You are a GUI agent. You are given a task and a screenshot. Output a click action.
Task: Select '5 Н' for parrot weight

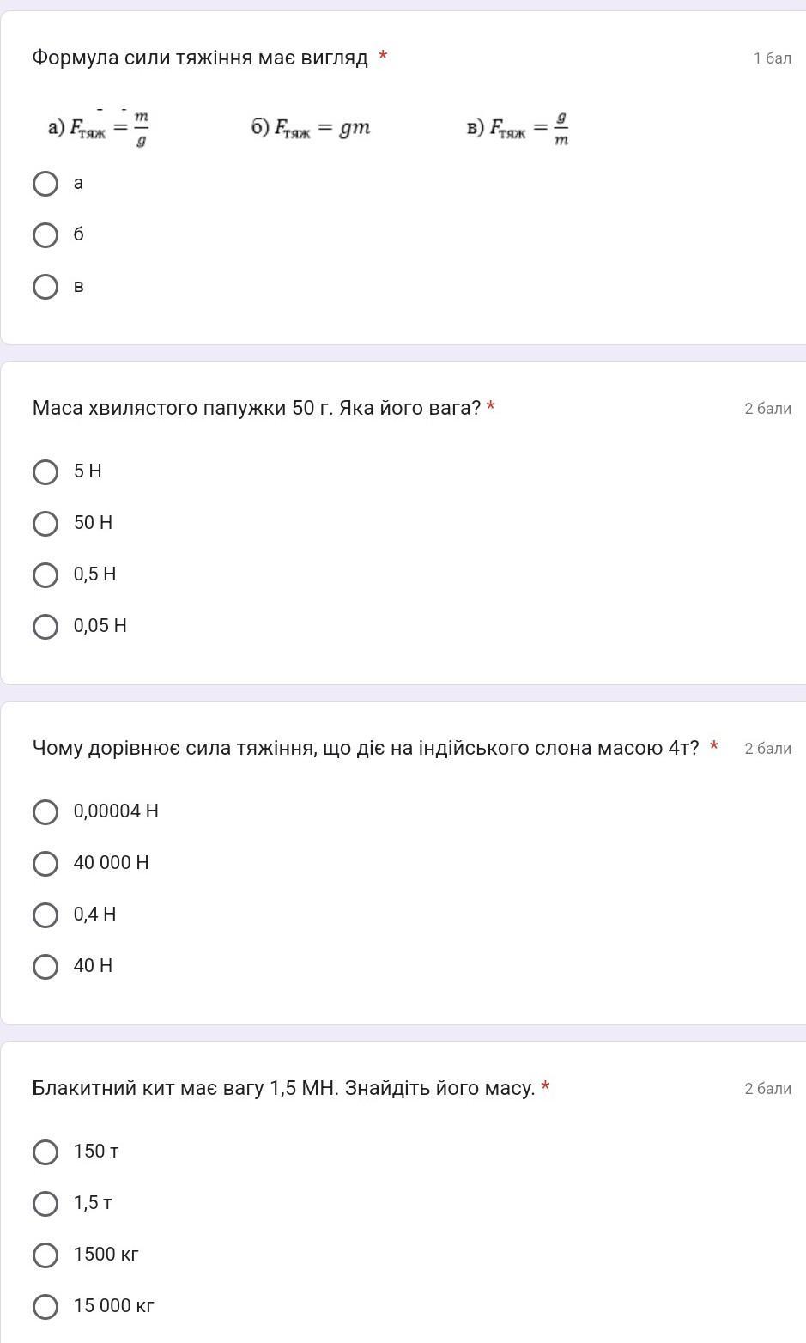coord(45,472)
